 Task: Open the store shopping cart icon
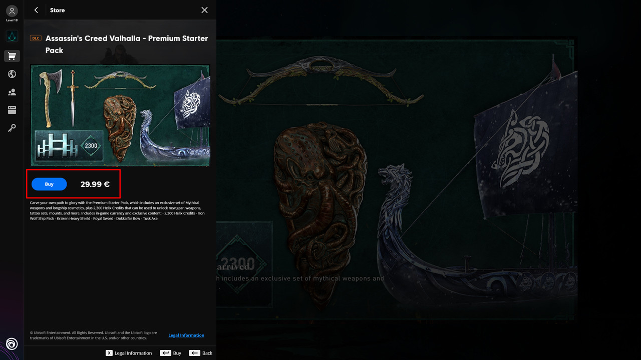[x=12, y=56]
